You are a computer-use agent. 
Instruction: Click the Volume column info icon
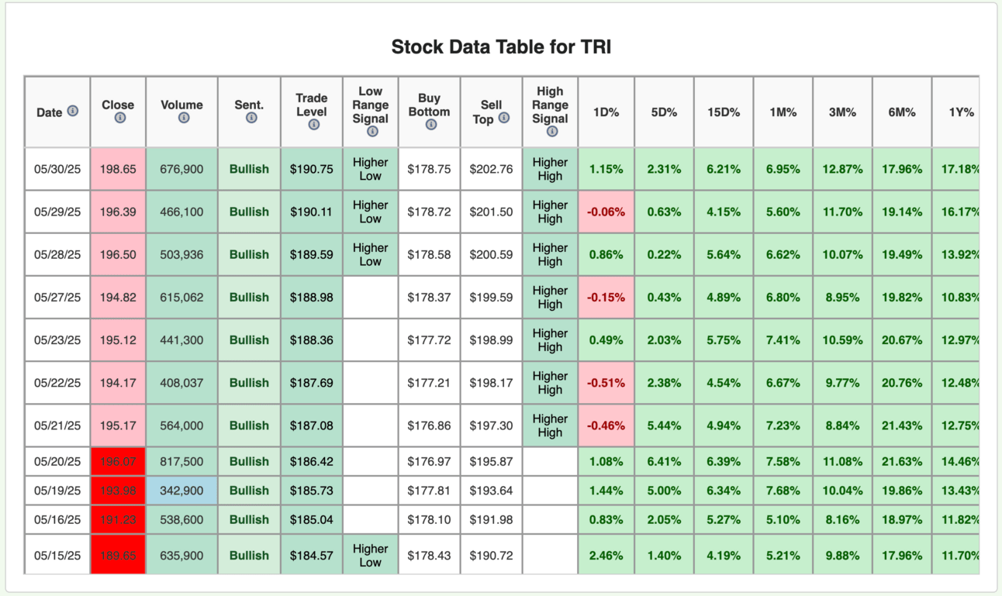tap(183, 118)
